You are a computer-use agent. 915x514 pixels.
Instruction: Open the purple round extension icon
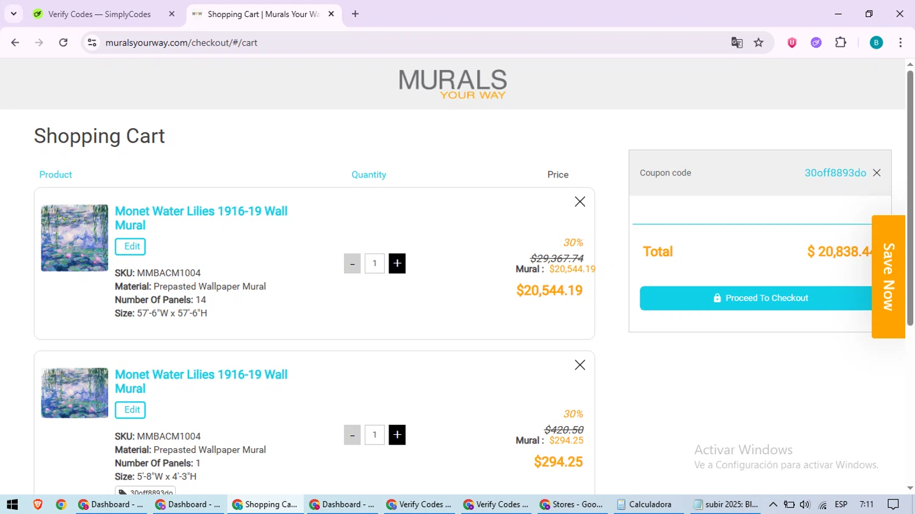[x=816, y=43]
